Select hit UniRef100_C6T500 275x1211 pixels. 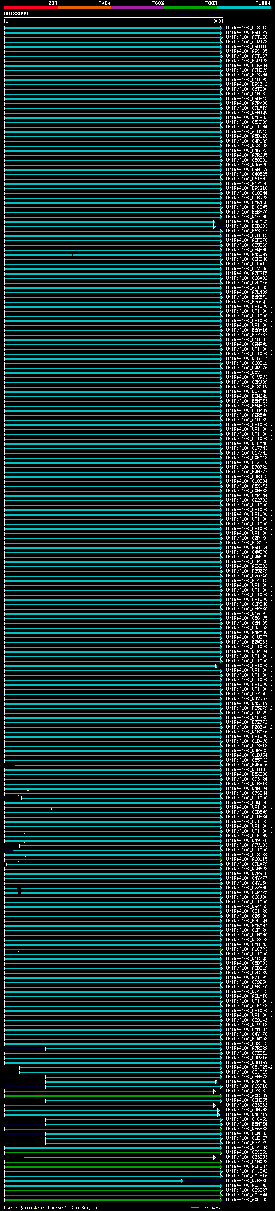[x=247, y=89]
